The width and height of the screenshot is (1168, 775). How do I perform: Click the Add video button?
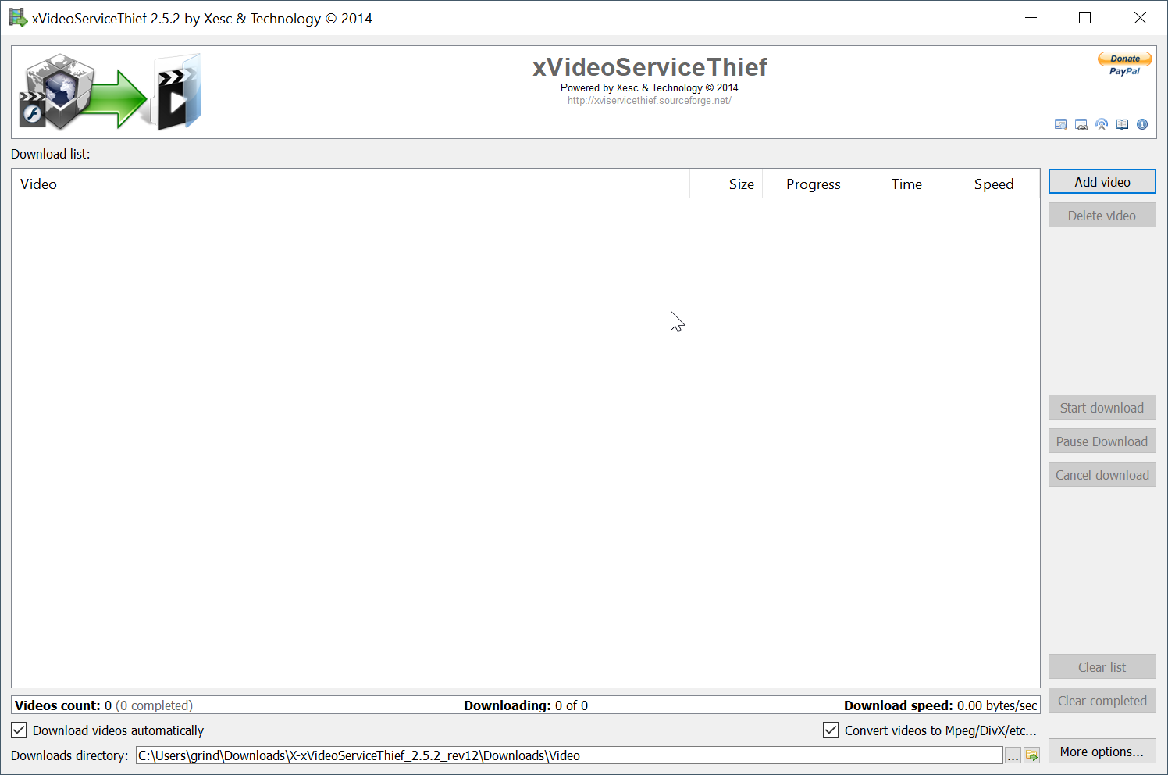point(1102,182)
